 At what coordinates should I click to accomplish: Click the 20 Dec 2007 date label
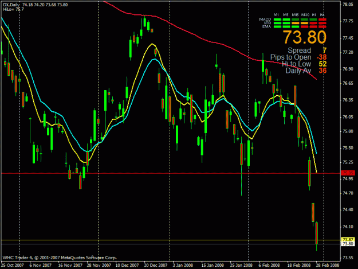[156, 265]
